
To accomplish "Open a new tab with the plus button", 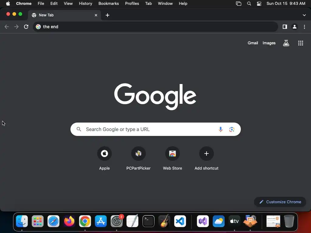I will [x=108, y=15].
